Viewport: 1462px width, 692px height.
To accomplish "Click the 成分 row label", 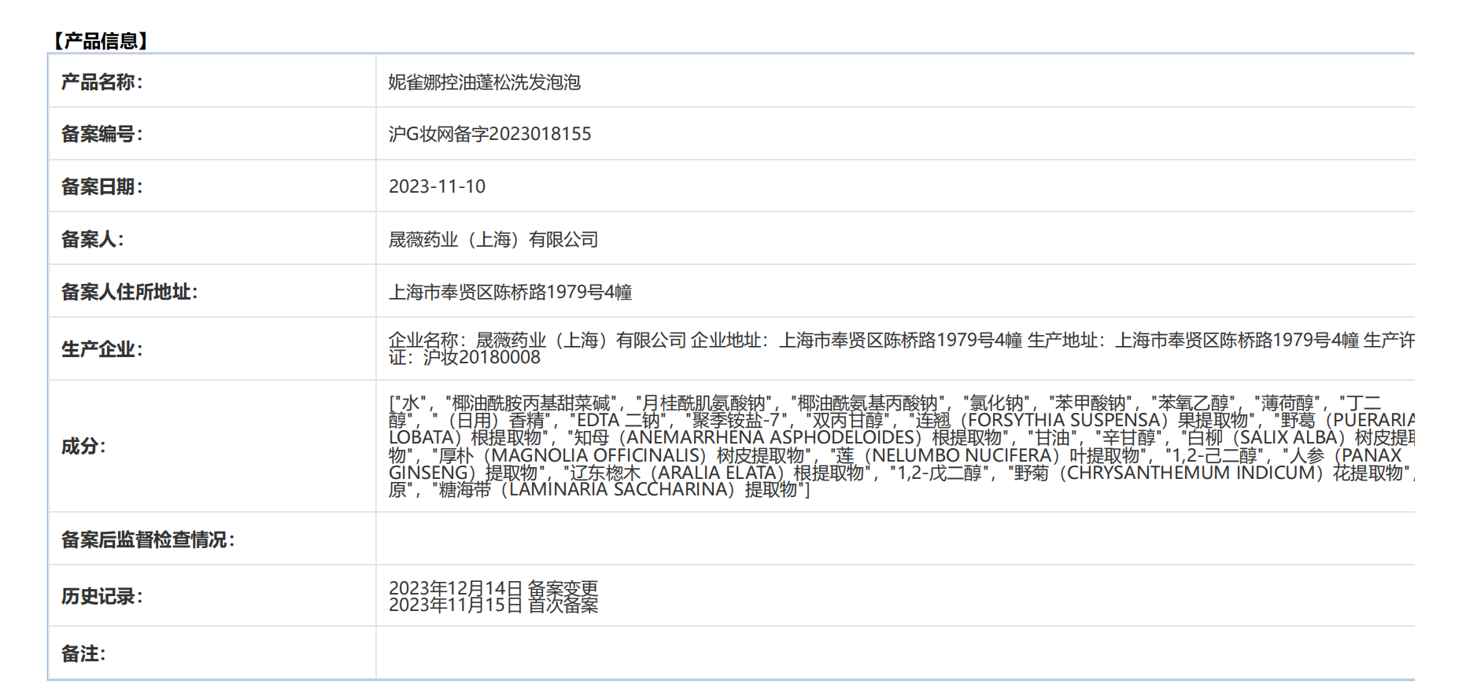I will pyautogui.click(x=83, y=447).
